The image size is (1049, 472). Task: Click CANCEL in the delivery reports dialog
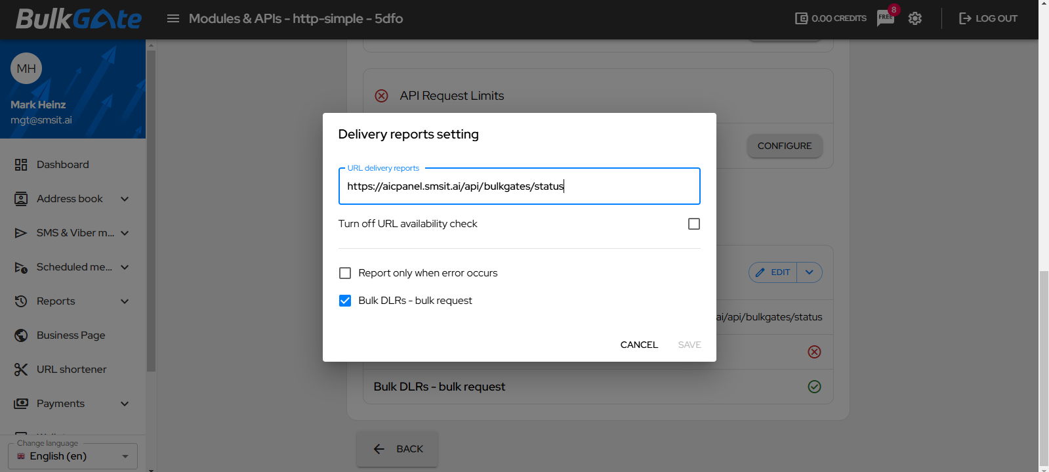click(639, 345)
